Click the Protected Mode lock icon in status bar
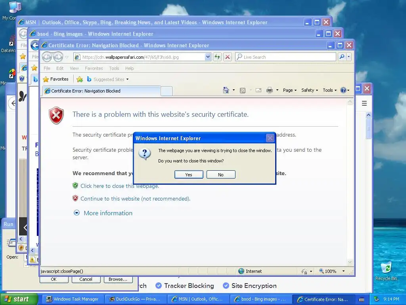The image size is (406, 305). click(304, 271)
